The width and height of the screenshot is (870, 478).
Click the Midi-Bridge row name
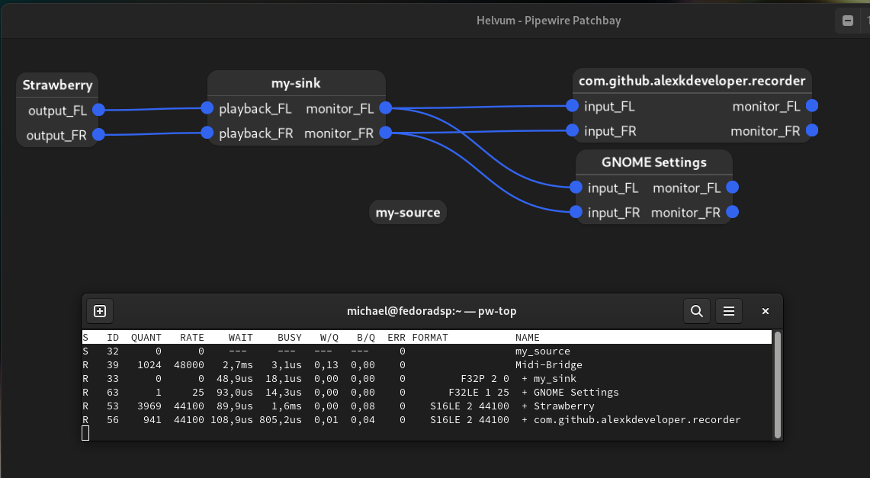point(549,365)
